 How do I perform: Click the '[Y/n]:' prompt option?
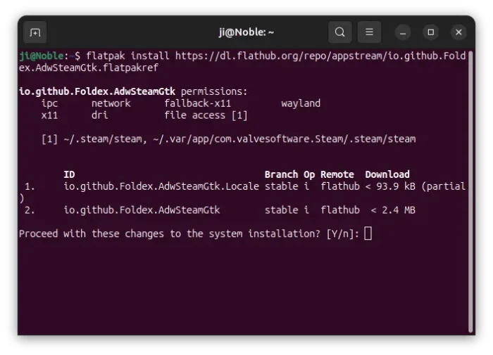click(x=343, y=234)
